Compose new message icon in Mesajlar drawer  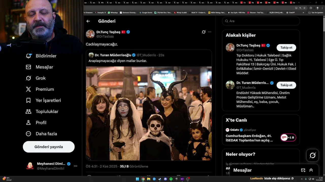[x=303, y=170]
